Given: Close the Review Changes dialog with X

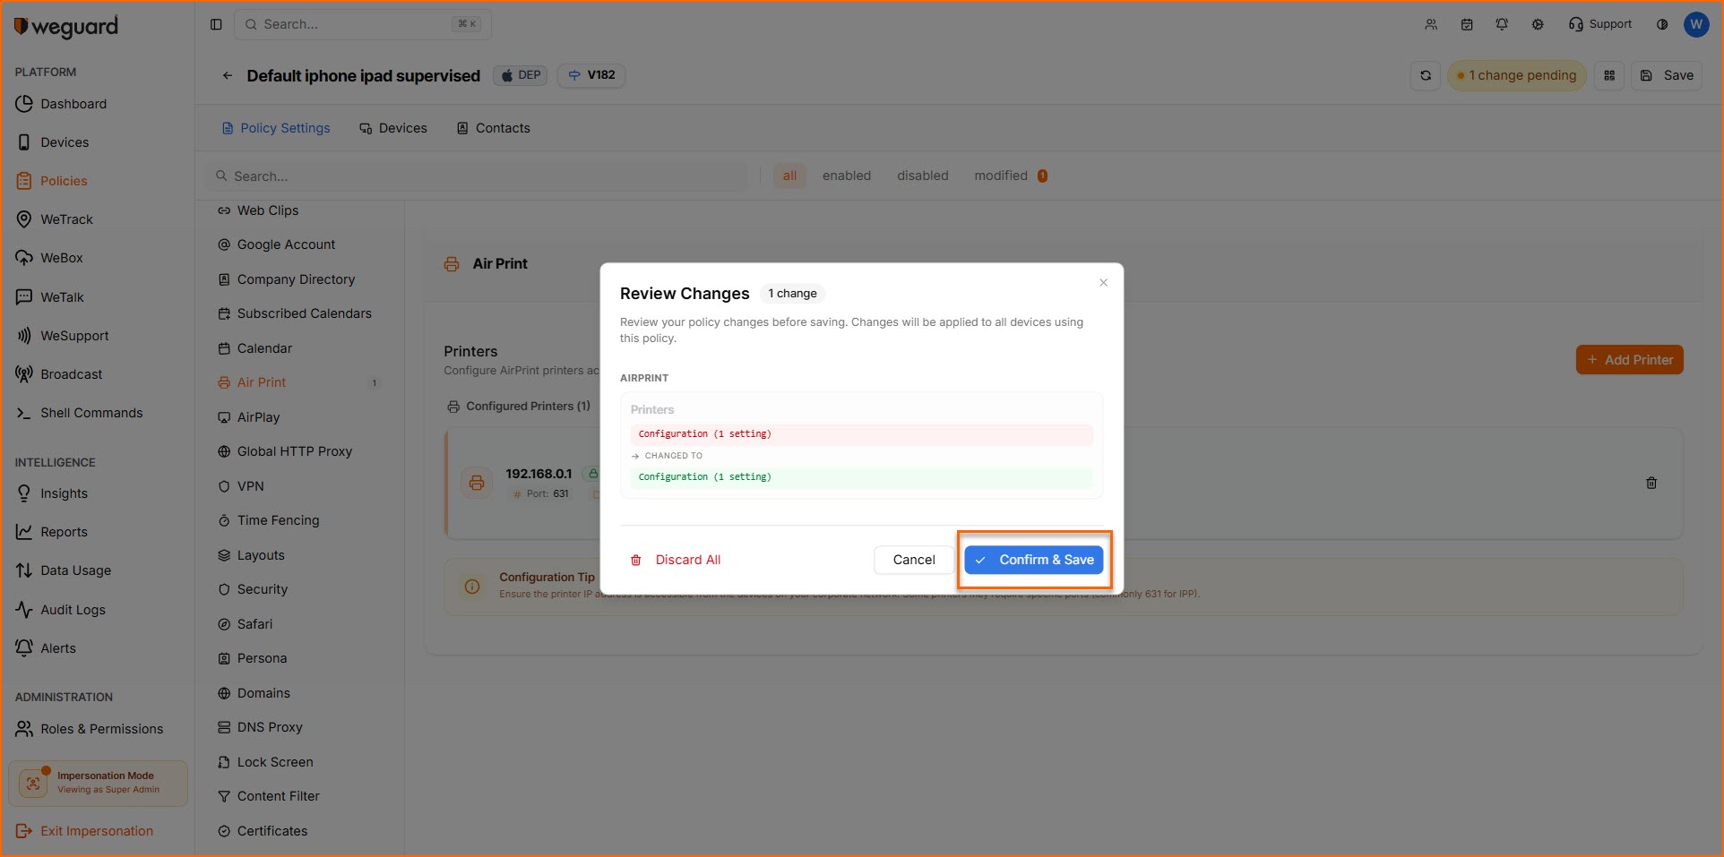Looking at the screenshot, I should click(x=1103, y=283).
